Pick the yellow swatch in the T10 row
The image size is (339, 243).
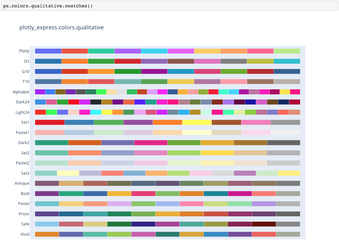[x=181, y=82]
